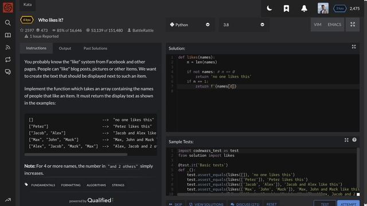Image resolution: width=367 pixels, height=206 pixels.
Task: Click inside the Solution code editor line 7
Action: point(268,86)
